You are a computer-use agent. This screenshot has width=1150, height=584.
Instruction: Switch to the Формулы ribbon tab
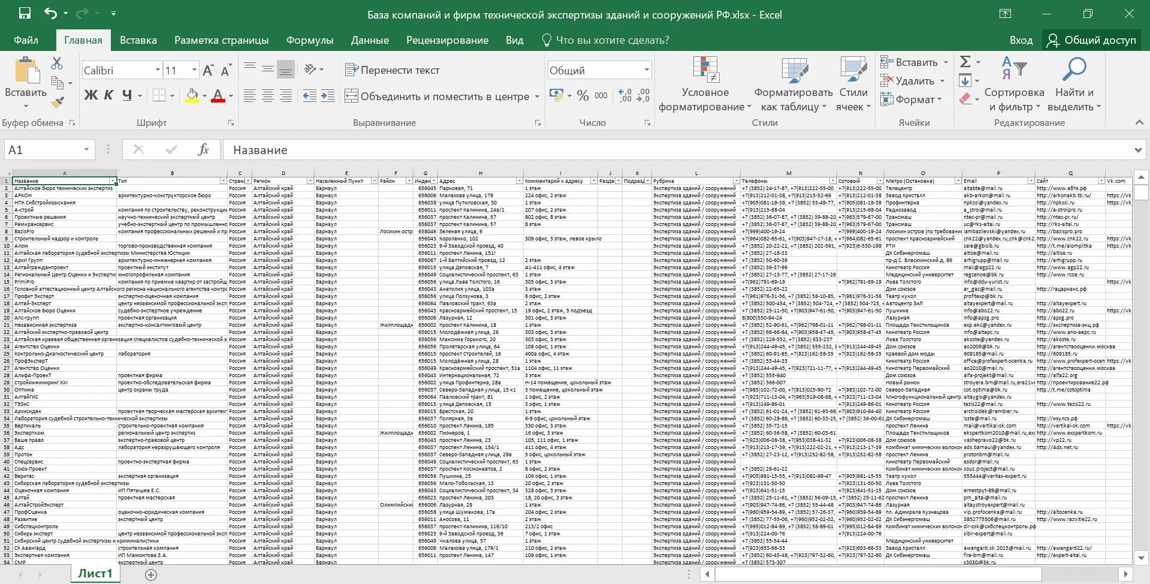point(310,40)
